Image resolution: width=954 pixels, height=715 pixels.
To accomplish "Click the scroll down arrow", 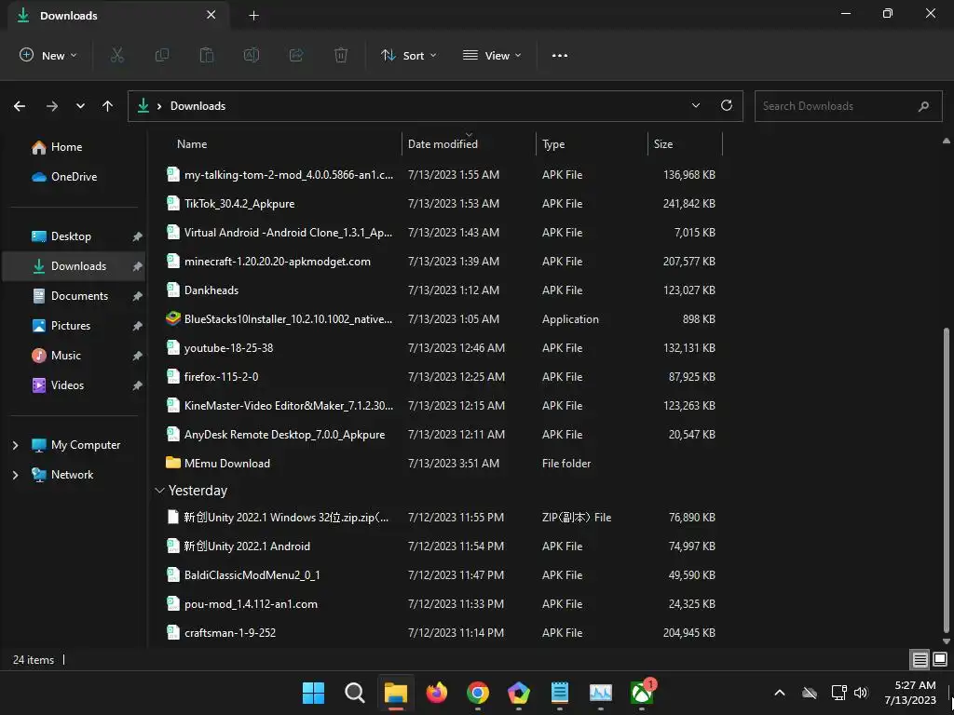I will [x=947, y=641].
